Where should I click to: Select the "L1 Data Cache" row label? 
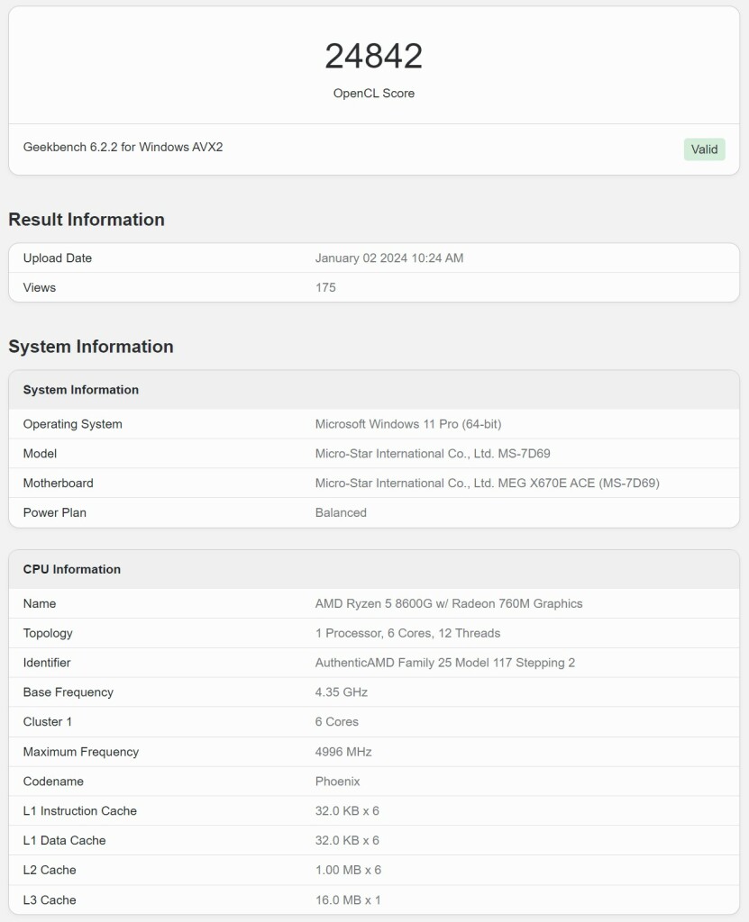coord(64,840)
